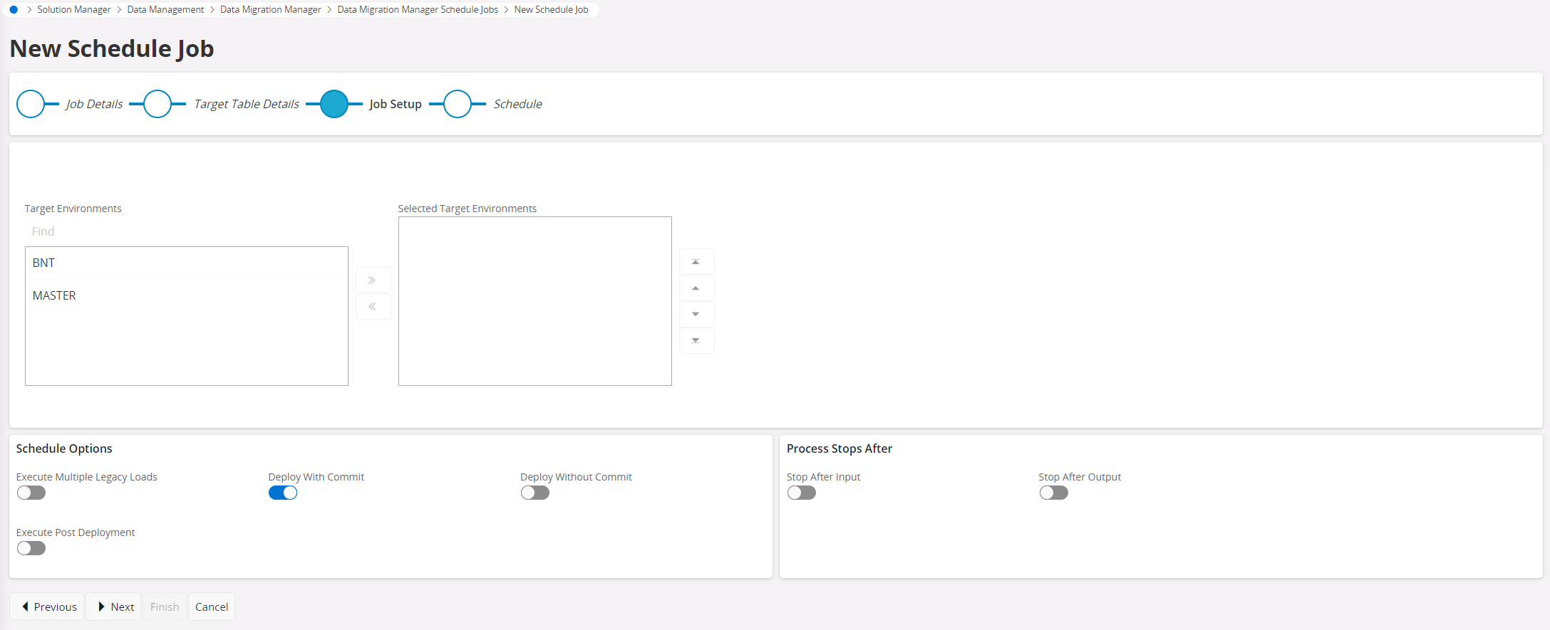Move selected environment to top

[696, 262]
